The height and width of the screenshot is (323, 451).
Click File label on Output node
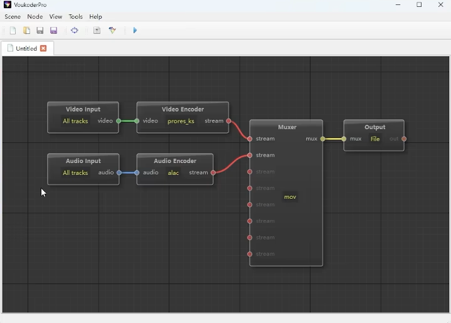pyautogui.click(x=375, y=139)
